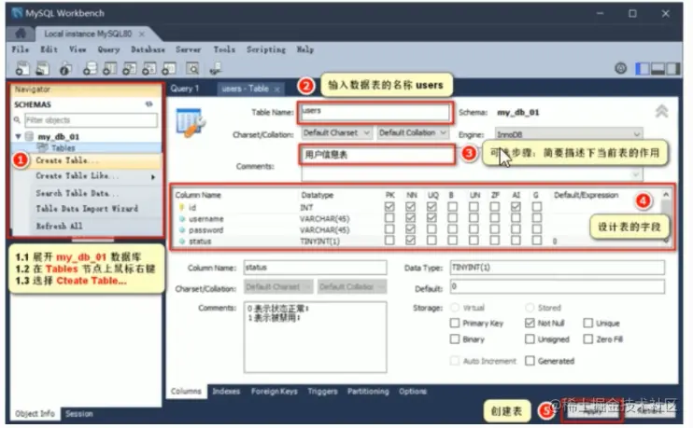Open the Query menu

[x=108, y=49]
